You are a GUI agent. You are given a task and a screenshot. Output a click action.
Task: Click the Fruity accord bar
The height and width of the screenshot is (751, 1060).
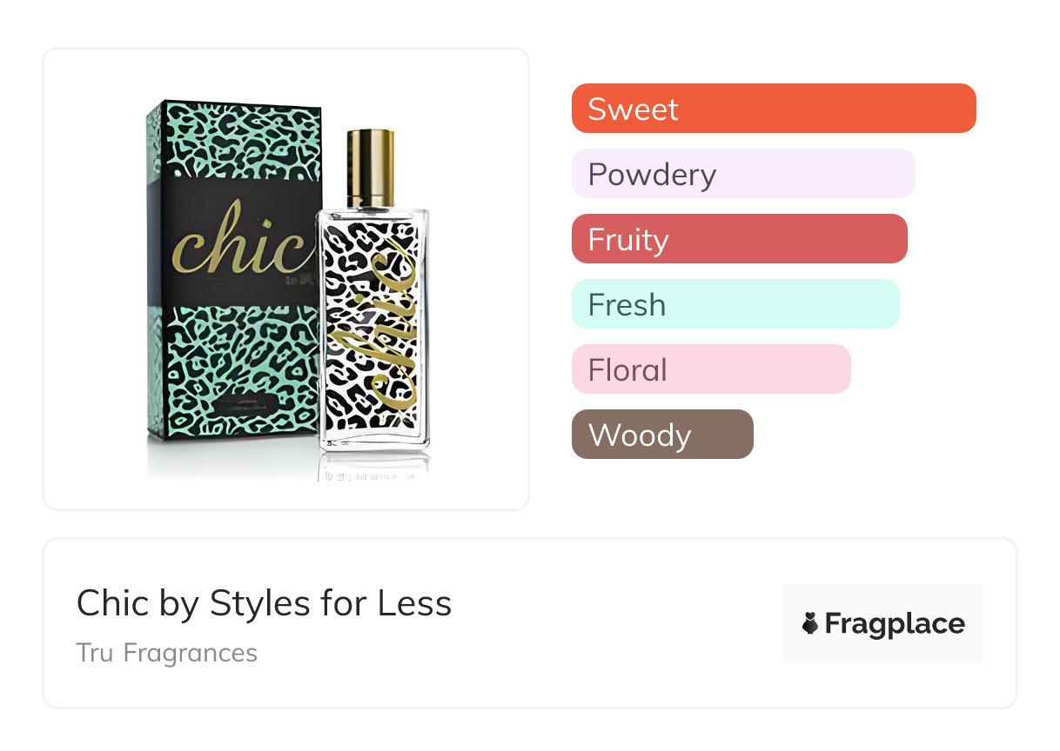(x=739, y=239)
